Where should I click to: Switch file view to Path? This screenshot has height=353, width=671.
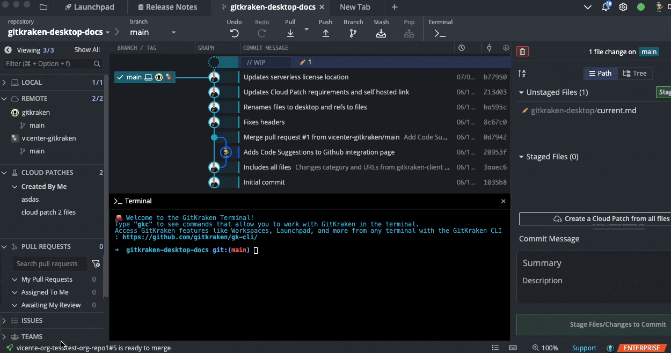600,73
